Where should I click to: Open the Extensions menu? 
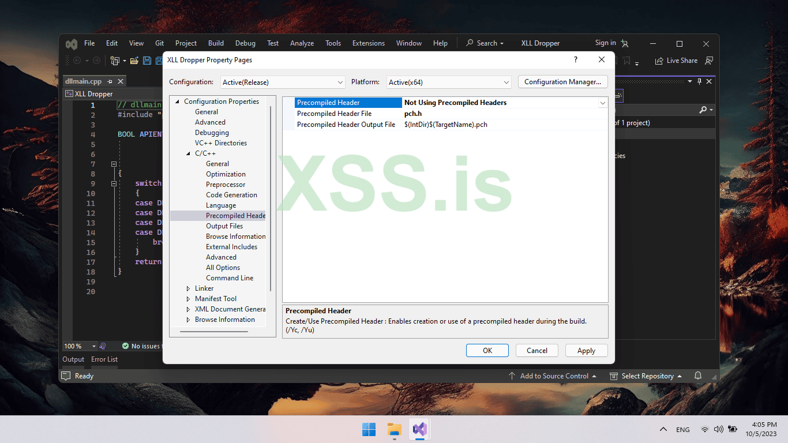[x=369, y=43]
